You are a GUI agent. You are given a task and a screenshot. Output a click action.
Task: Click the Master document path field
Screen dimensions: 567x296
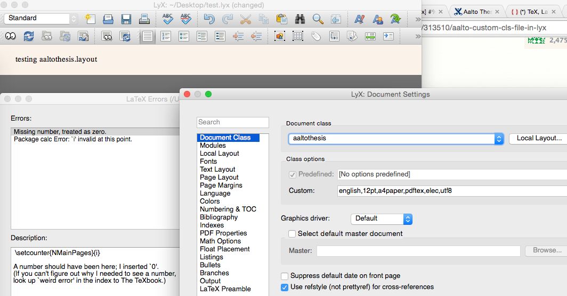point(418,251)
